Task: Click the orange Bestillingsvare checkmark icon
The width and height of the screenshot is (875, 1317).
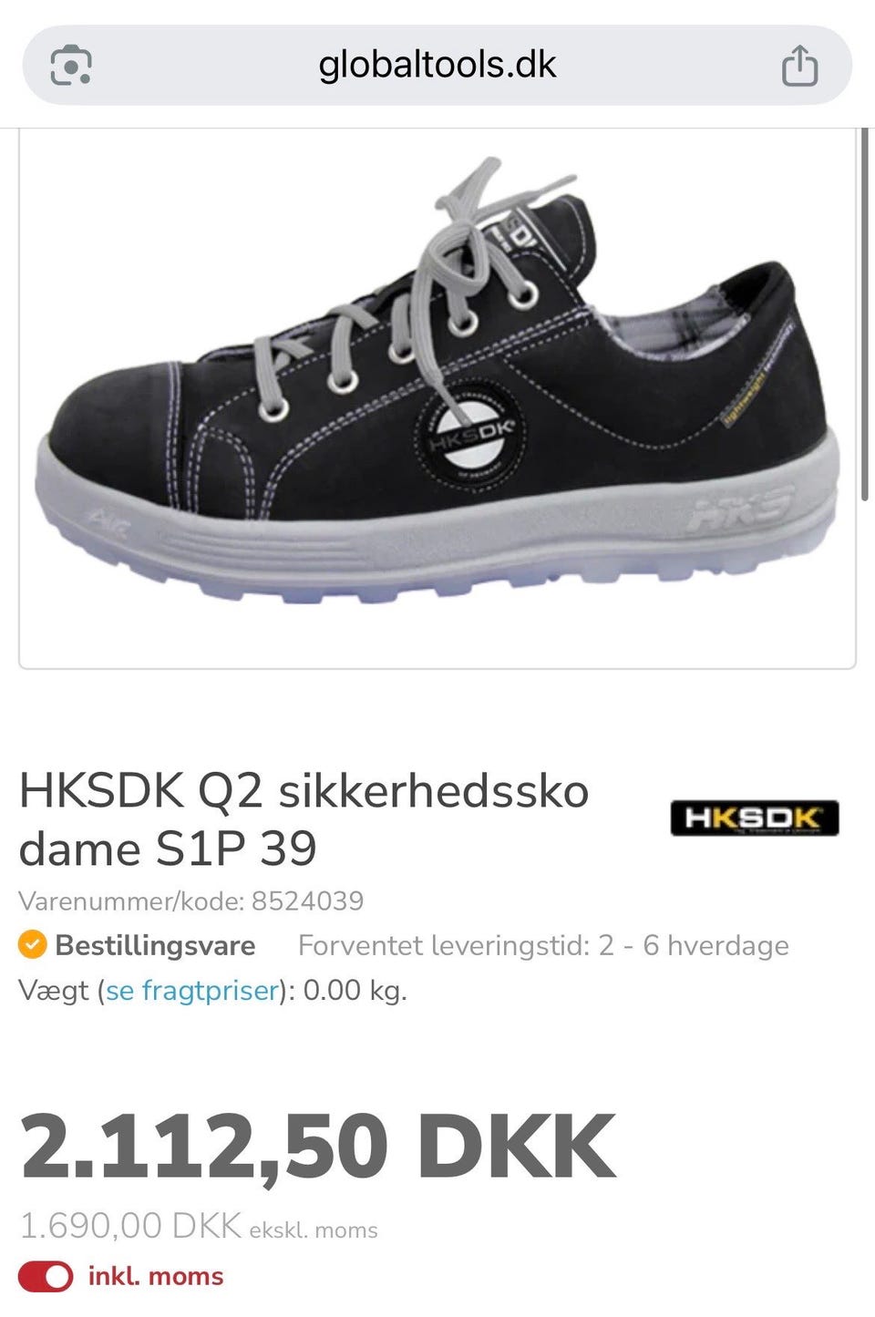Action: (32, 944)
